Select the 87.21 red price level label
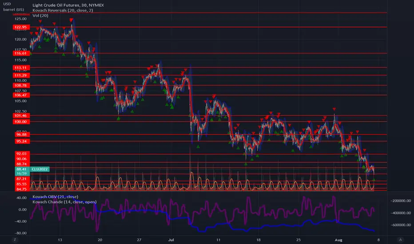Image resolution: width=414 pixels, height=244 pixels. pyautogui.click(x=21, y=179)
